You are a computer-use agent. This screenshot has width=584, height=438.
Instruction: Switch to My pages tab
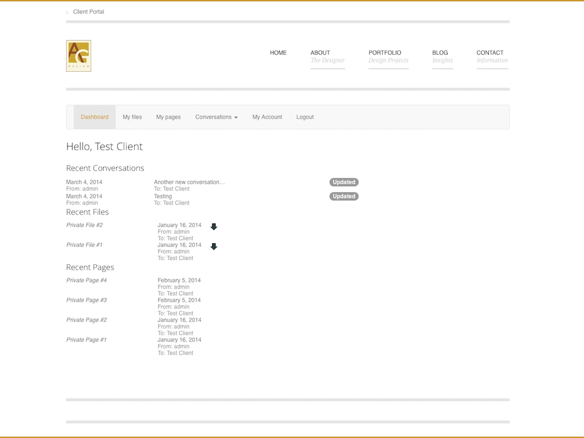click(x=168, y=117)
